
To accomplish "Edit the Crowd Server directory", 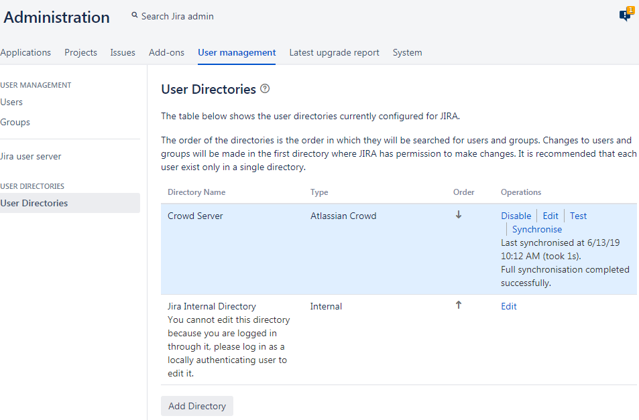I will tap(550, 216).
